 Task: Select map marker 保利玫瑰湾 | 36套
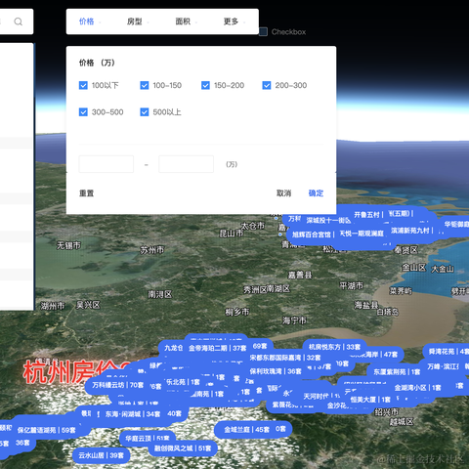tap(276, 371)
